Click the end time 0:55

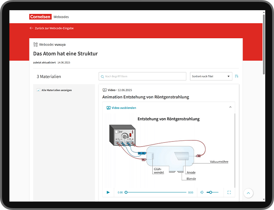pos(191,192)
